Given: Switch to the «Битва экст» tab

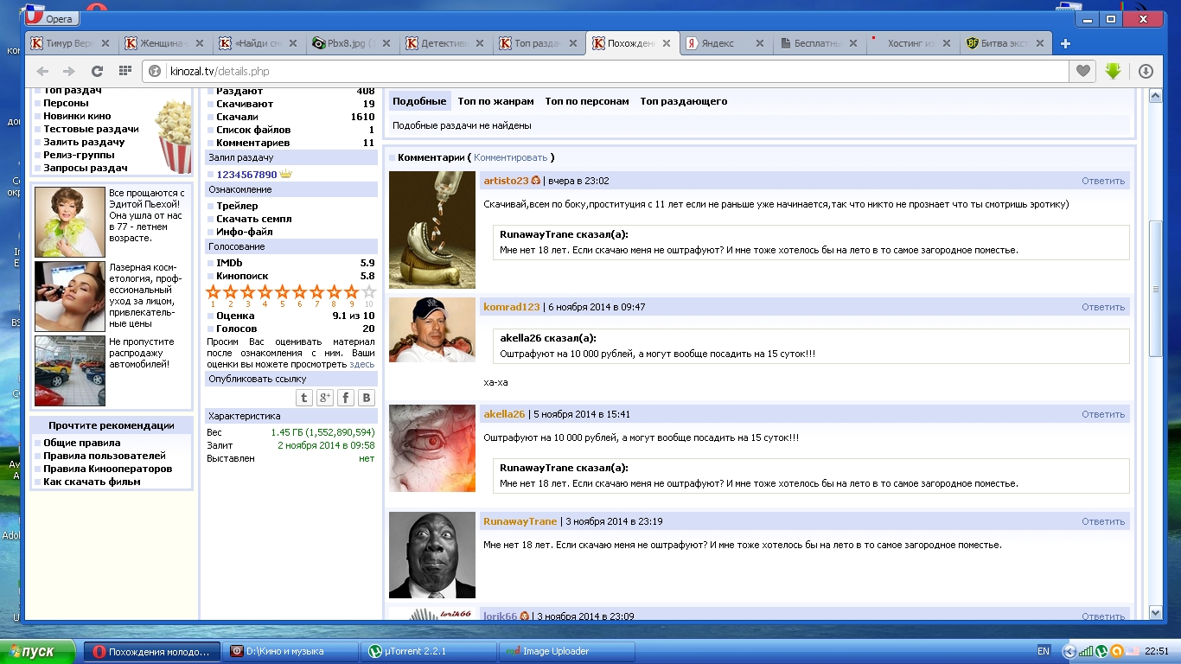Looking at the screenshot, I should pyautogui.click(x=1005, y=43).
